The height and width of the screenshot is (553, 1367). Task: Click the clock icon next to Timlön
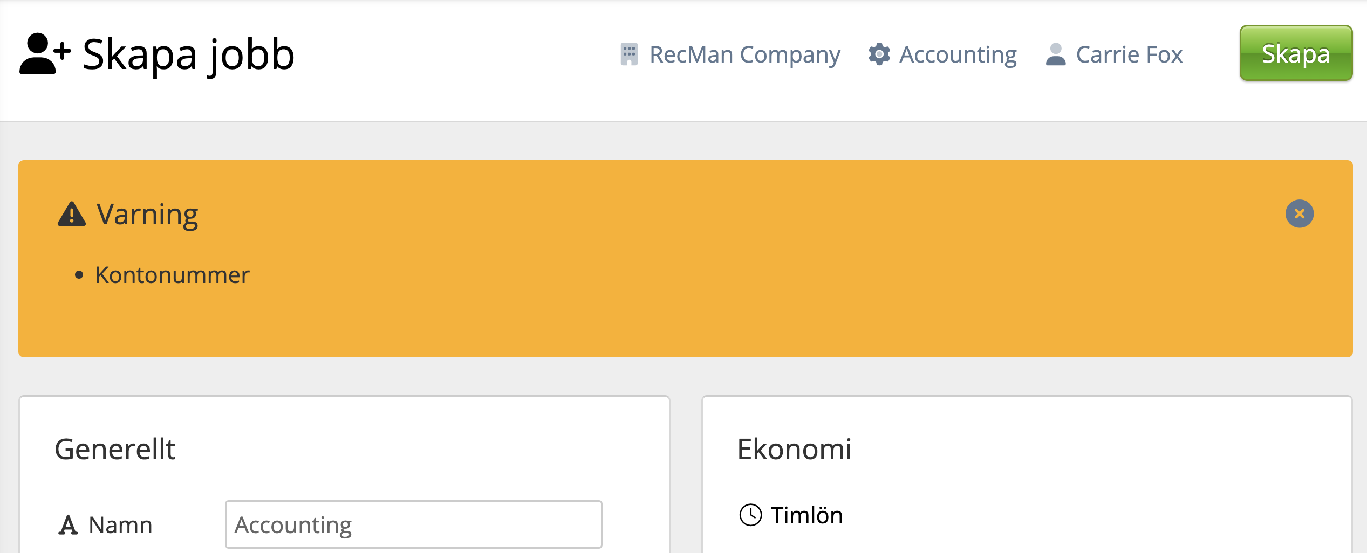point(750,515)
